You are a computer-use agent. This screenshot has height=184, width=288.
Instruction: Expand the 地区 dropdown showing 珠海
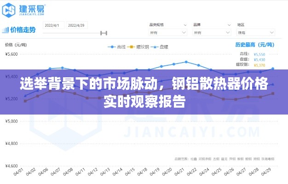(x=255, y=33)
